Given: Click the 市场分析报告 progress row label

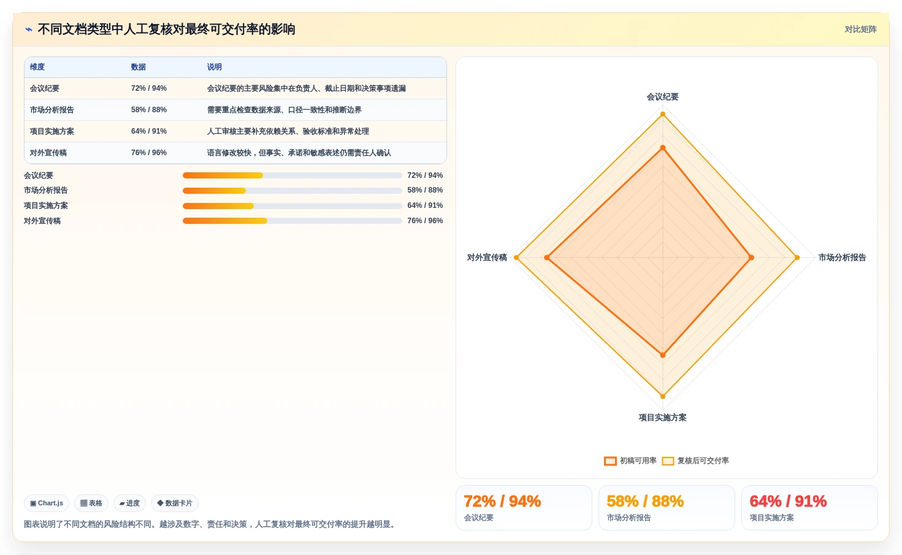Looking at the screenshot, I should (46, 191).
